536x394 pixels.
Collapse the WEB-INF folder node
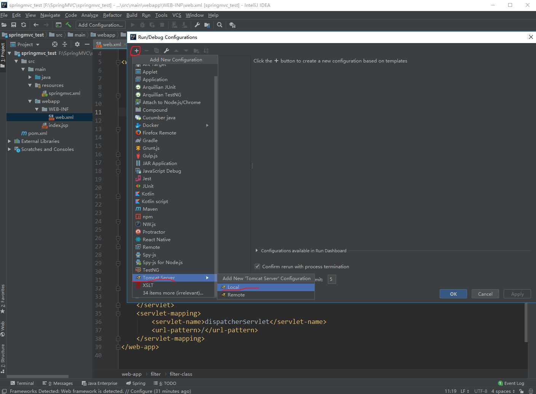point(37,109)
